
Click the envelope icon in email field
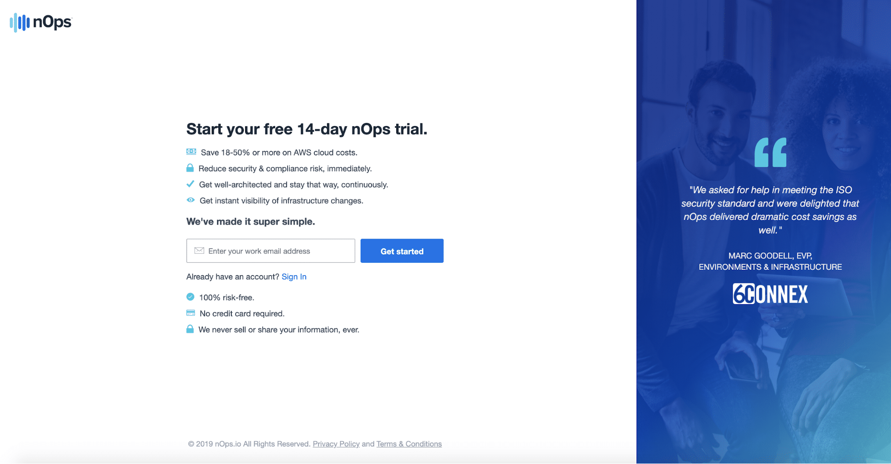[199, 251]
